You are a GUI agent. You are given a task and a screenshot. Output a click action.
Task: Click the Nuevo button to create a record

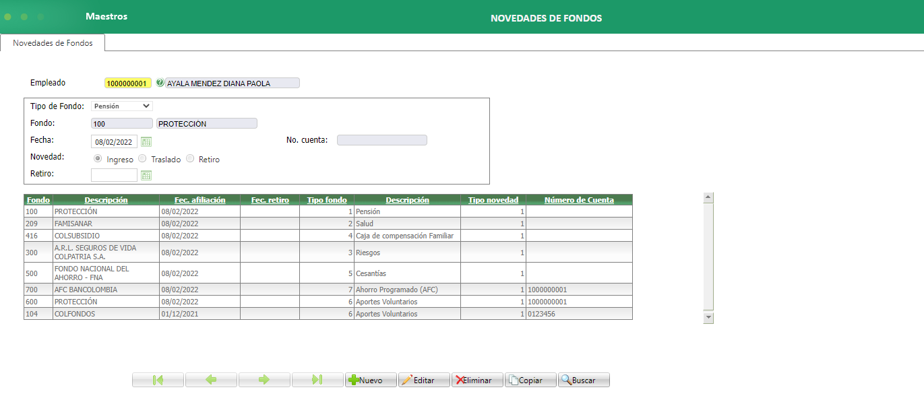[370, 379]
